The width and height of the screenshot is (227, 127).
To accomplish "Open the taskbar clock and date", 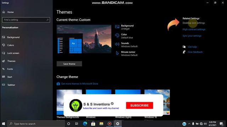I will pyautogui.click(x=212, y=124).
